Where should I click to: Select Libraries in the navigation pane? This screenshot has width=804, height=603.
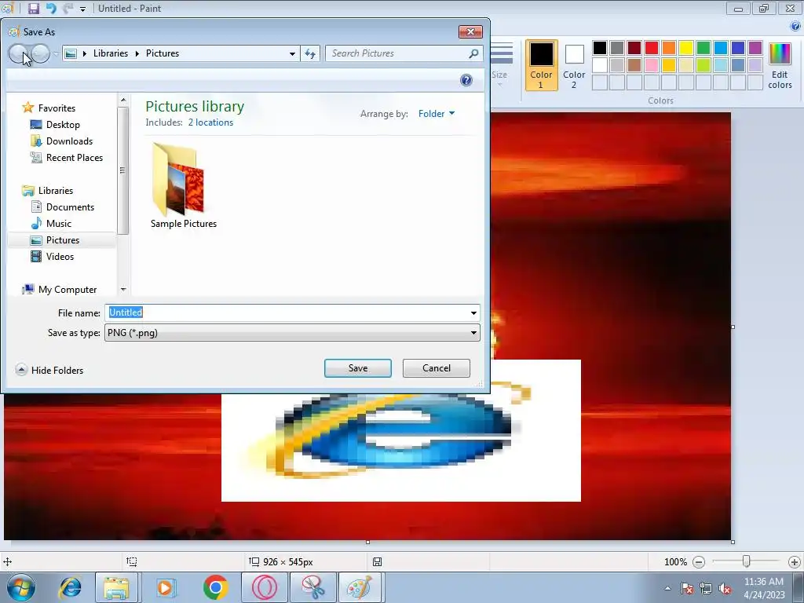point(56,191)
